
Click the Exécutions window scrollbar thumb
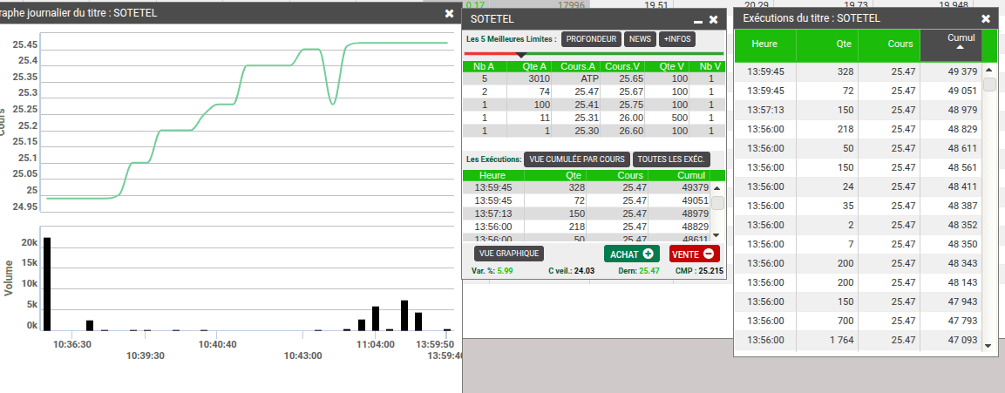[988, 84]
